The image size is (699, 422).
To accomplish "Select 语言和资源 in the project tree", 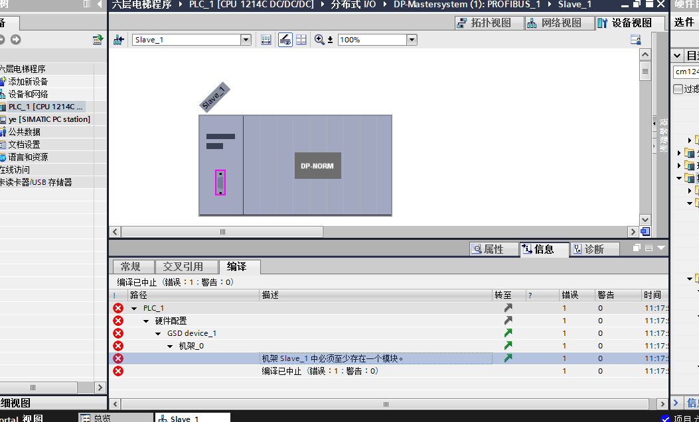I will click(28, 157).
